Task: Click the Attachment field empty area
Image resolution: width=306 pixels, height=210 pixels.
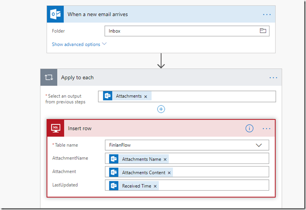Action: pos(220,172)
